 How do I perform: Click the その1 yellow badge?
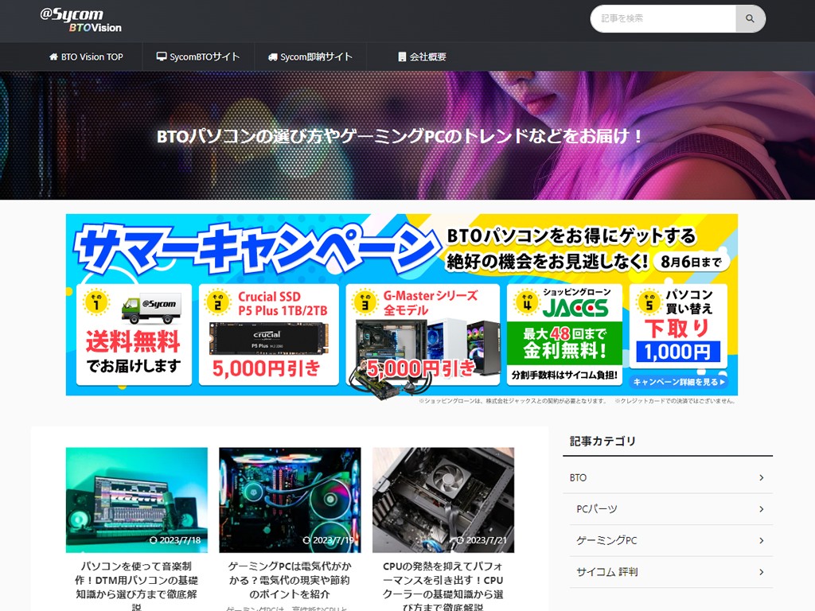[x=96, y=302]
